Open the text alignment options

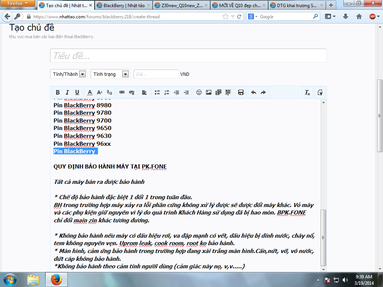pos(144,92)
